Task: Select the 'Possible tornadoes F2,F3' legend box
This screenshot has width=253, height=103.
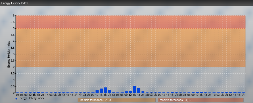Action: [x=116, y=100]
